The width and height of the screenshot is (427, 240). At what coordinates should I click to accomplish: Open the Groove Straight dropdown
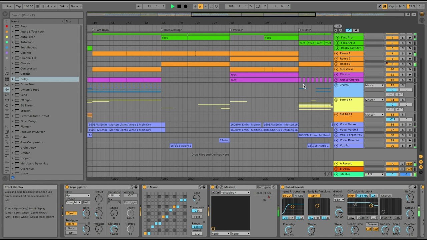tap(73, 202)
